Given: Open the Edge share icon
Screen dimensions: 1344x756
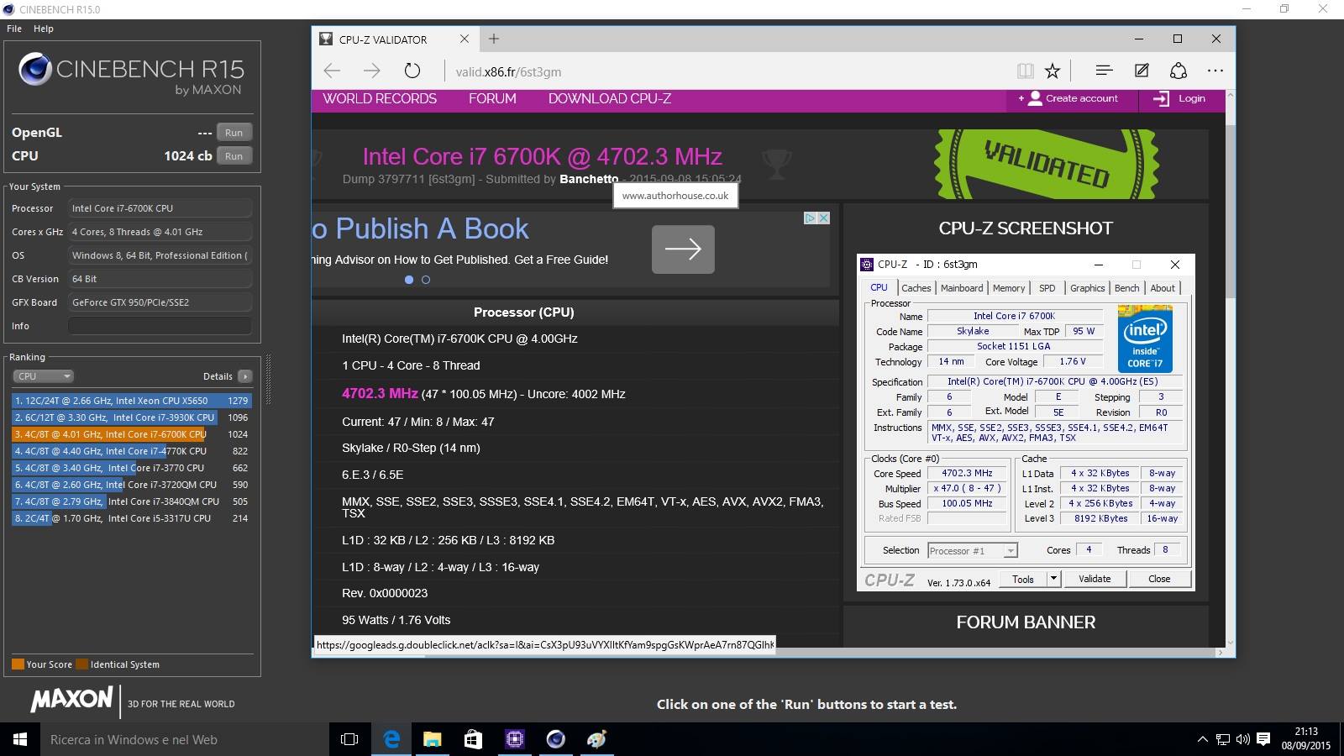Looking at the screenshot, I should tap(1179, 71).
